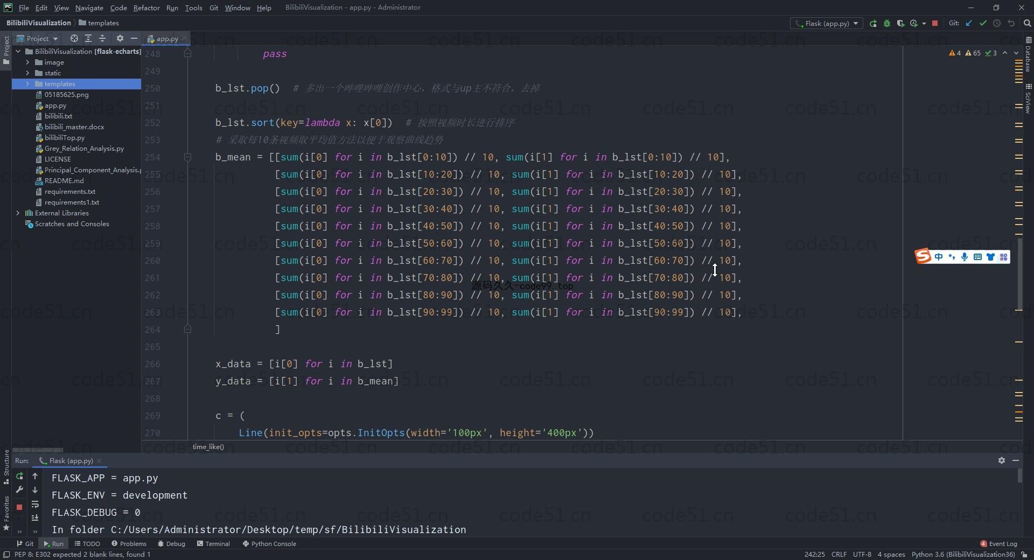1034x560 pixels.
Task: Toggle scroll to end in Run console
Action: [x=35, y=517]
